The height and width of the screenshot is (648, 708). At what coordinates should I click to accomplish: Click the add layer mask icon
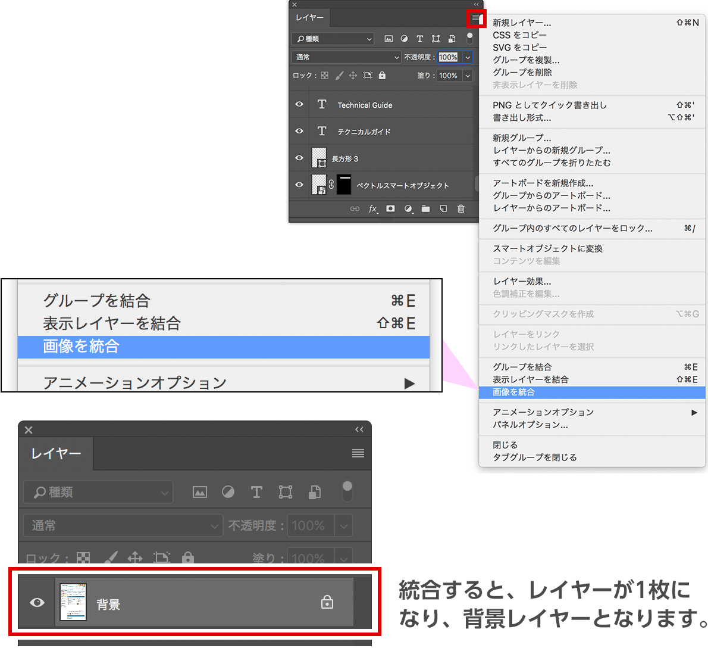[x=390, y=209]
